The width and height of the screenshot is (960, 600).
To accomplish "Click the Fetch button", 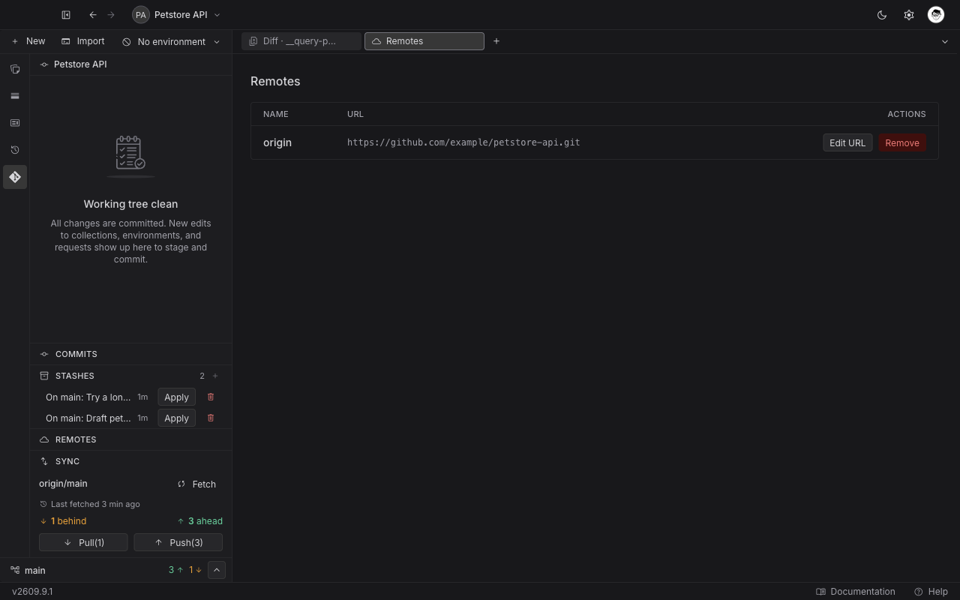I will pyautogui.click(x=196, y=484).
